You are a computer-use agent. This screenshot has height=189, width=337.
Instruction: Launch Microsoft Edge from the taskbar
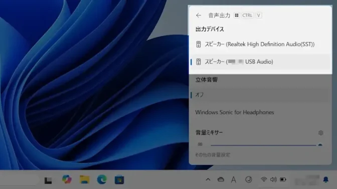[x=102, y=179]
